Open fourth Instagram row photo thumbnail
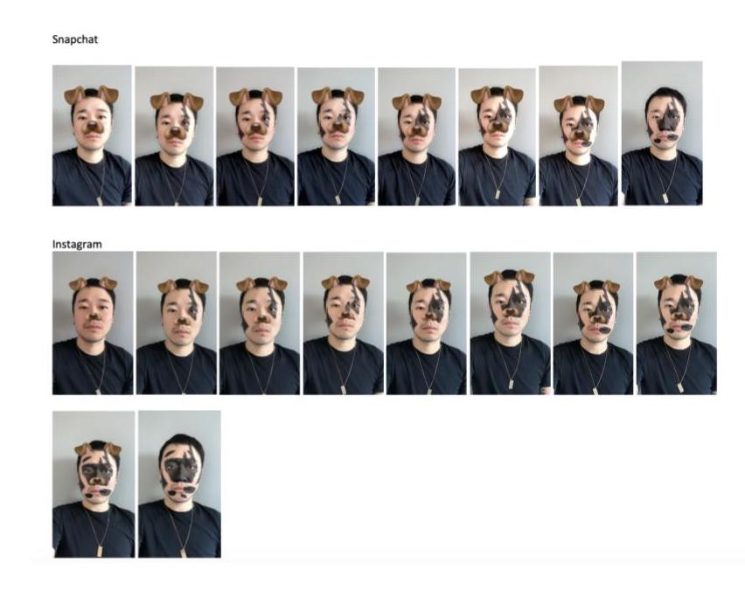745x611 pixels. tap(343, 323)
